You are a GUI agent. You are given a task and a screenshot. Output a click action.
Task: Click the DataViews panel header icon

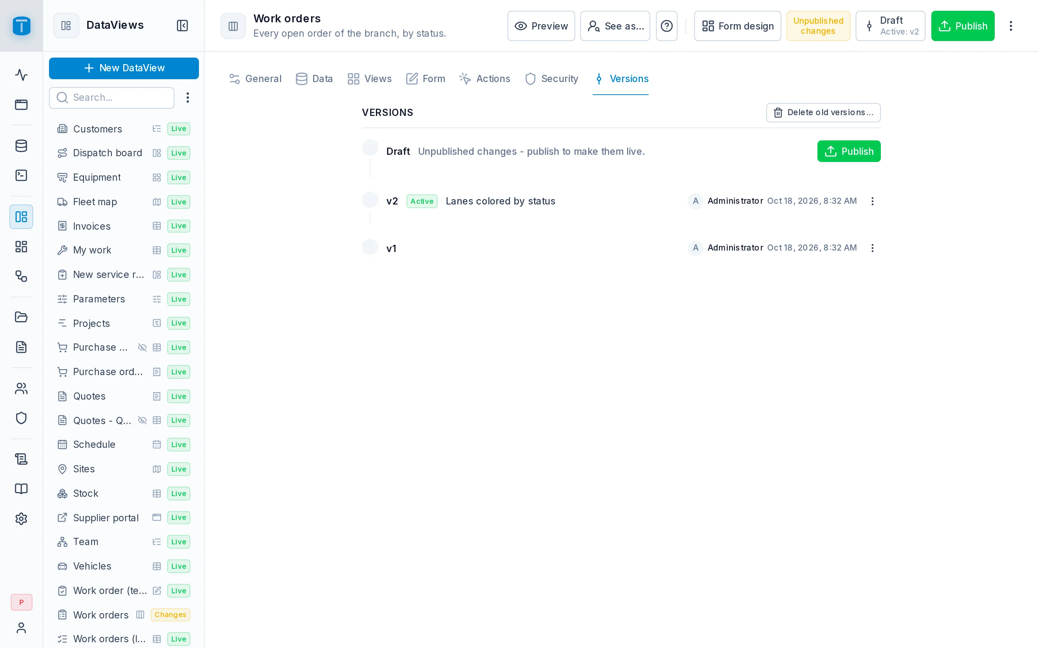click(x=66, y=26)
